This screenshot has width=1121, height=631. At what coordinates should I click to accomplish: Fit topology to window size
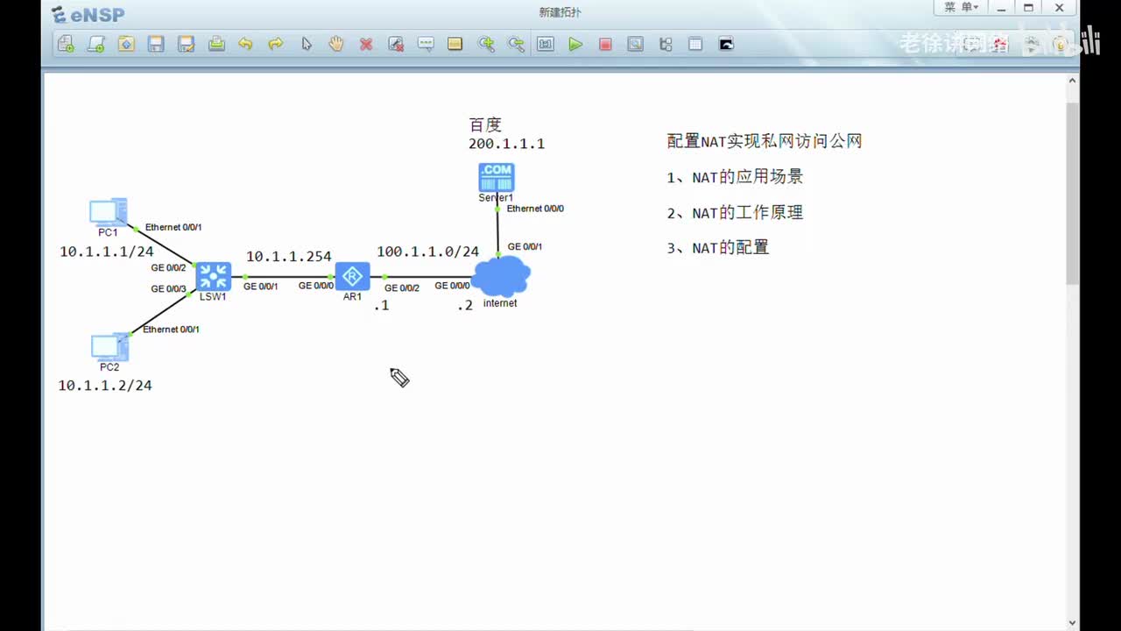(x=546, y=44)
